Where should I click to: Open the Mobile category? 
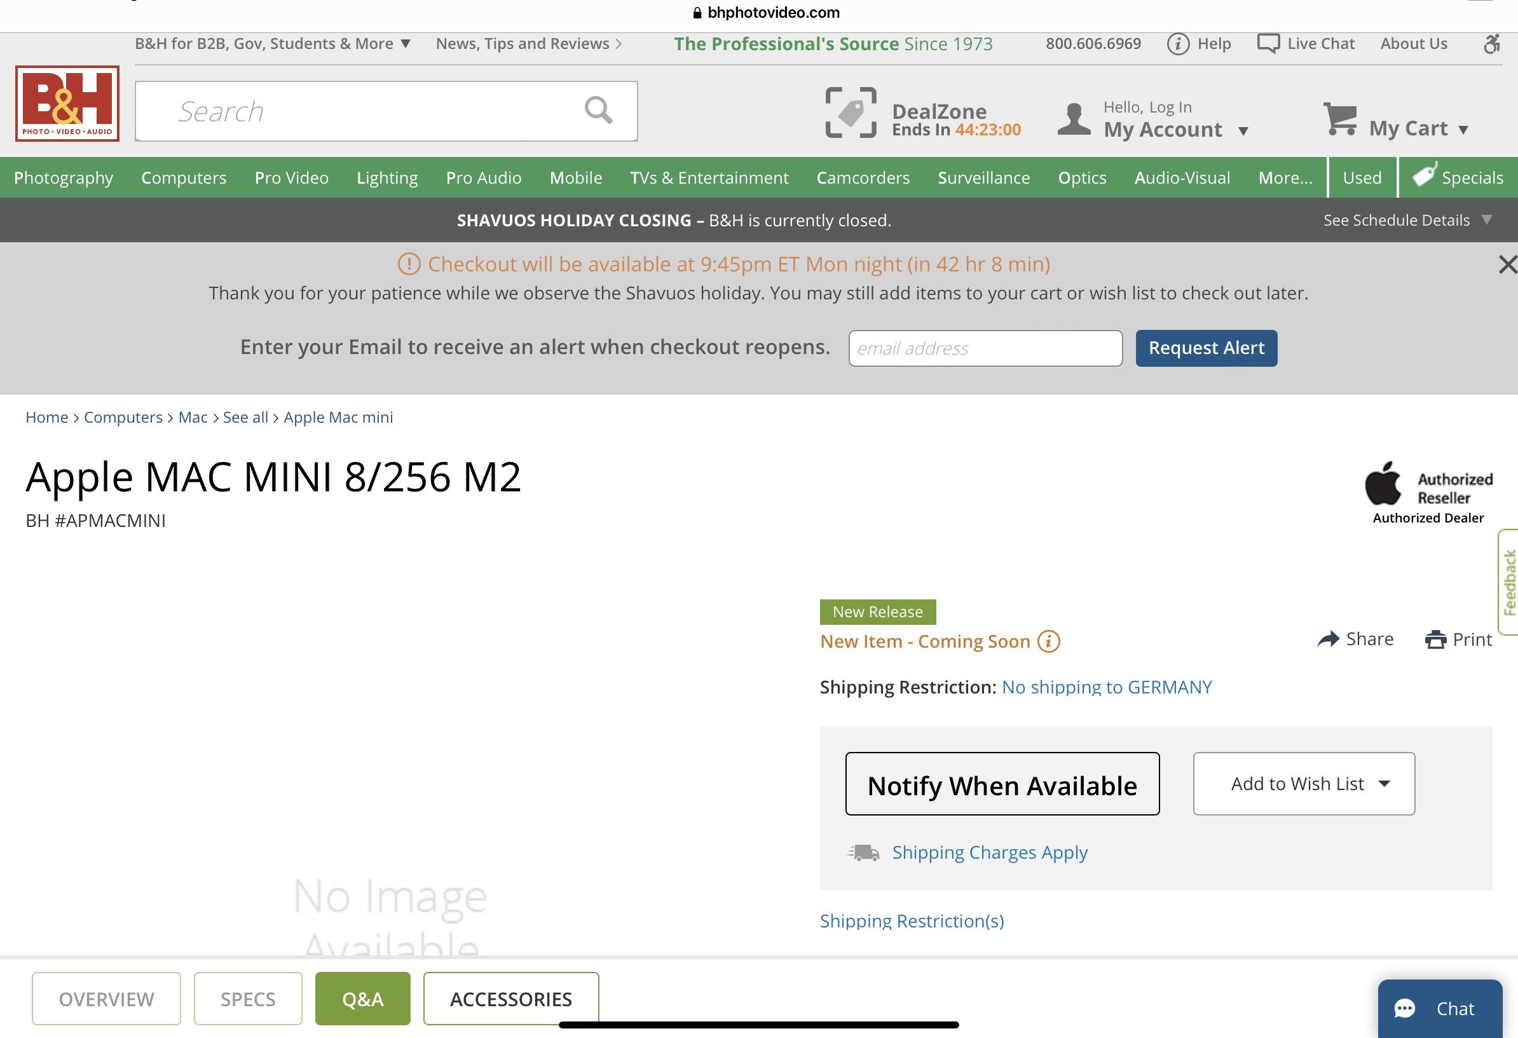pos(575,178)
